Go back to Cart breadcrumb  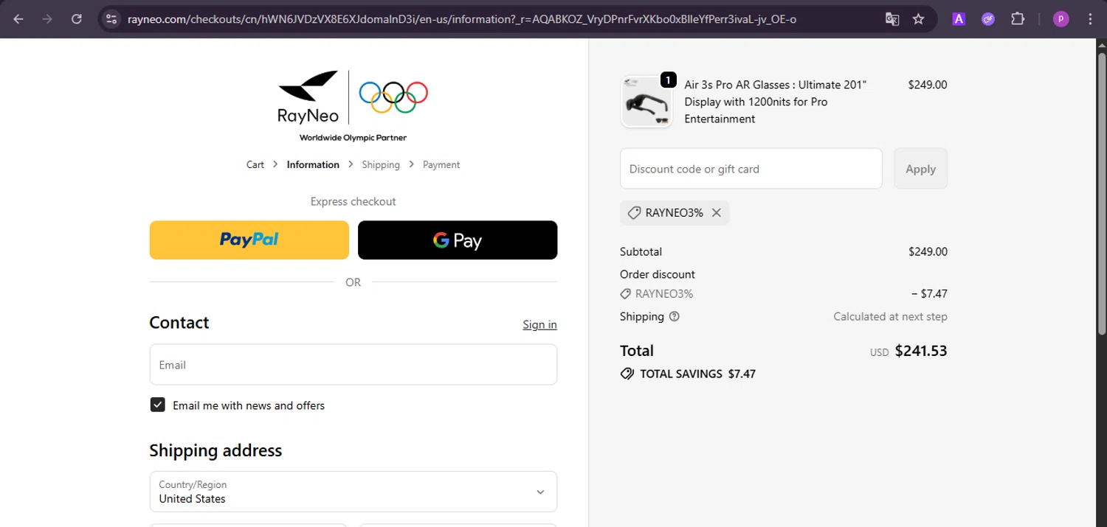(x=255, y=164)
